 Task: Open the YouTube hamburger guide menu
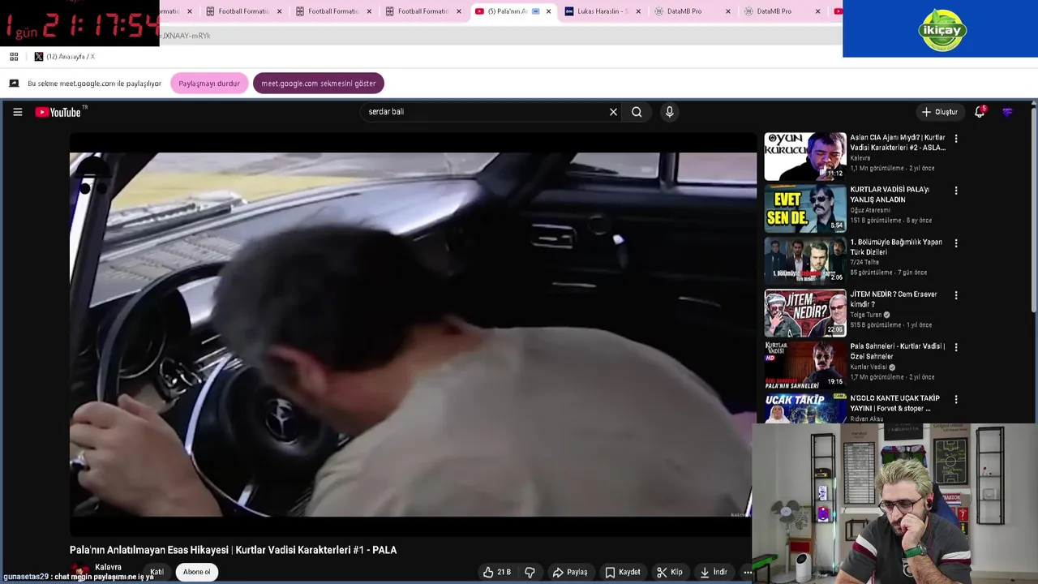click(x=17, y=112)
